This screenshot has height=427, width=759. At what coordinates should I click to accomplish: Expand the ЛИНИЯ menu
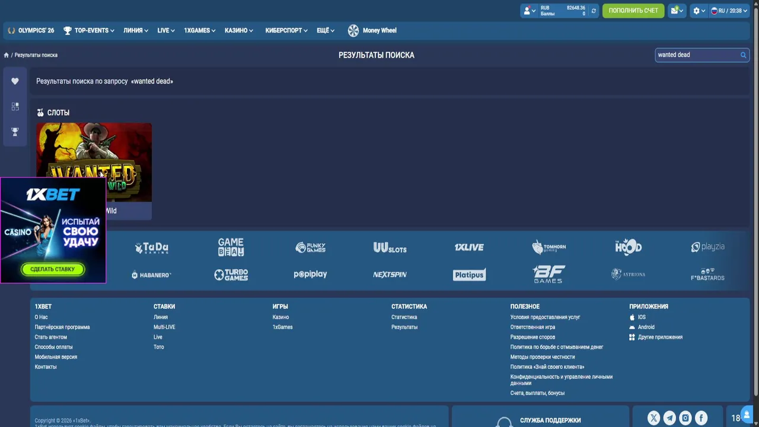pos(136,30)
